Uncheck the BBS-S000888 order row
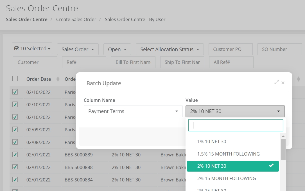305x191 pixels. (15, 167)
